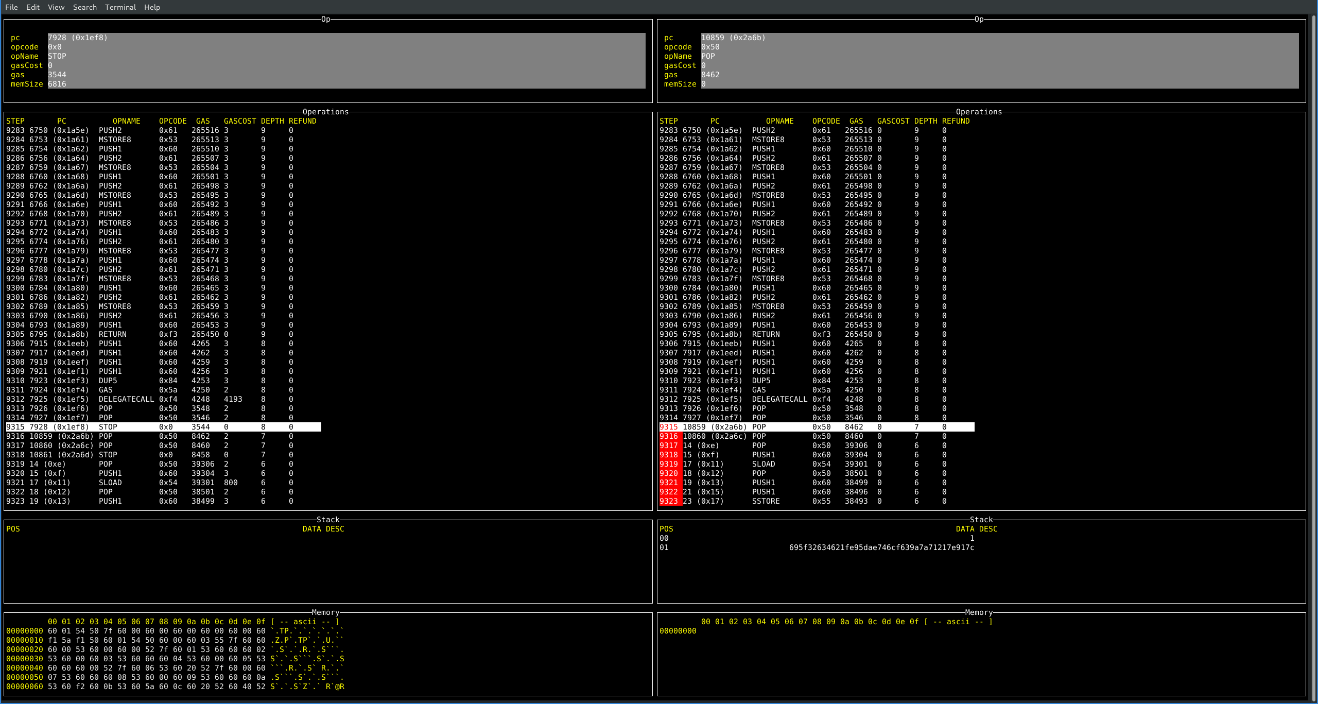Open the Help menu
This screenshot has width=1318, height=704.
(152, 7)
